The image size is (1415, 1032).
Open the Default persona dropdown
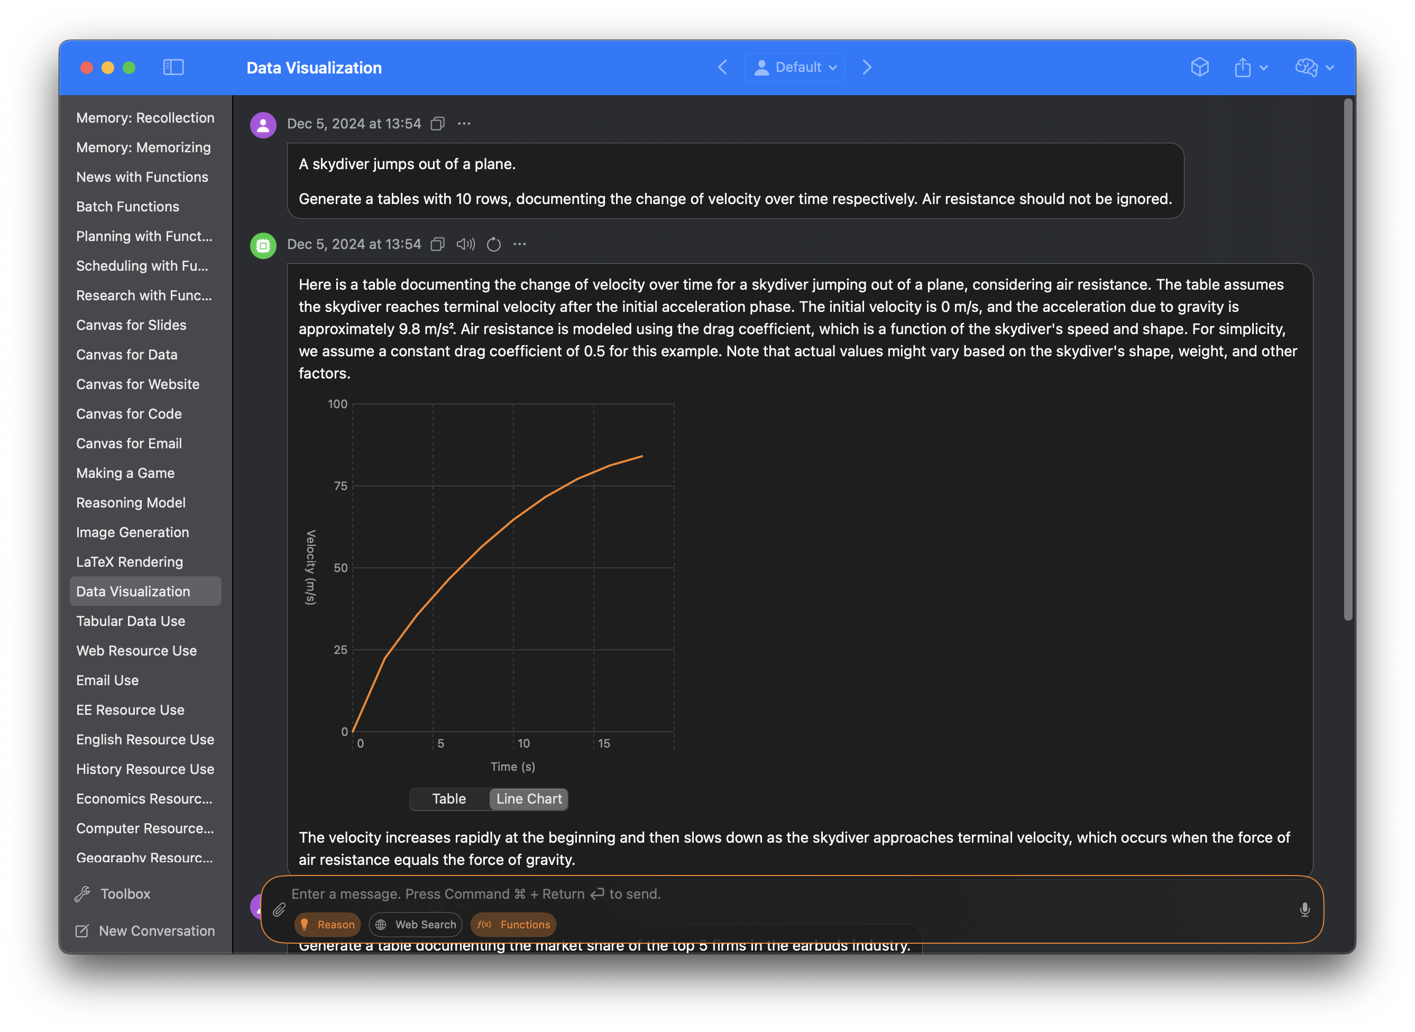[x=795, y=68]
